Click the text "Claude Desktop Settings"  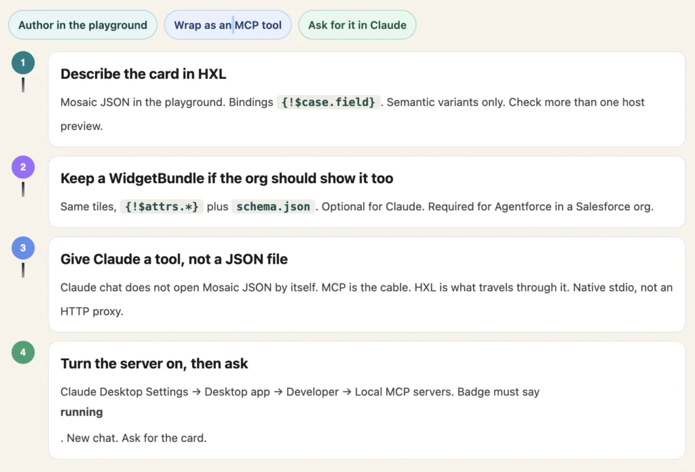point(124,392)
